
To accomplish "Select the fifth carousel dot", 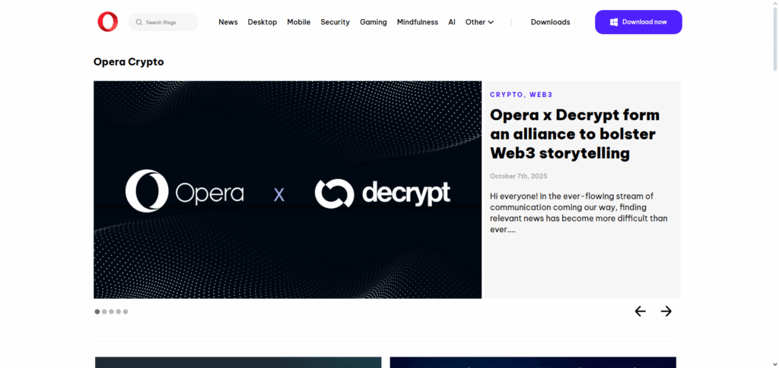I will [x=126, y=312].
